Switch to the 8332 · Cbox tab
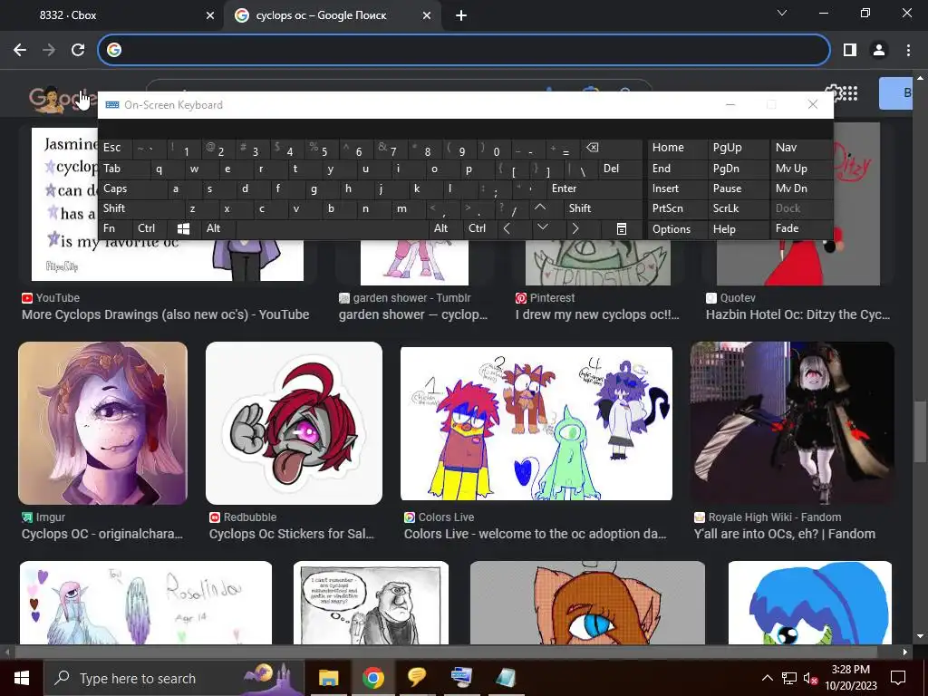928x696 pixels. [112, 15]
